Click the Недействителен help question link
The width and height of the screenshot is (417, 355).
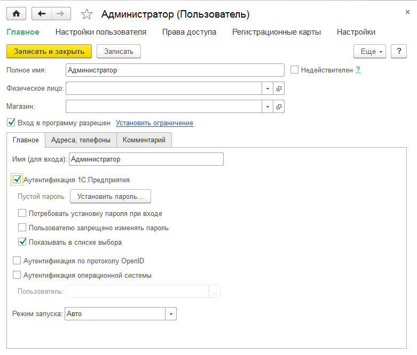358,69
